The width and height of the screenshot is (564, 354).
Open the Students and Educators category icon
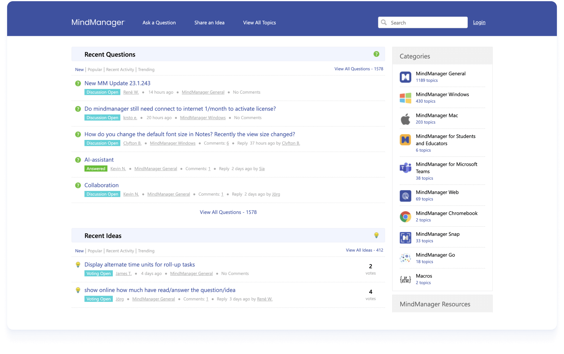point(405,140)
